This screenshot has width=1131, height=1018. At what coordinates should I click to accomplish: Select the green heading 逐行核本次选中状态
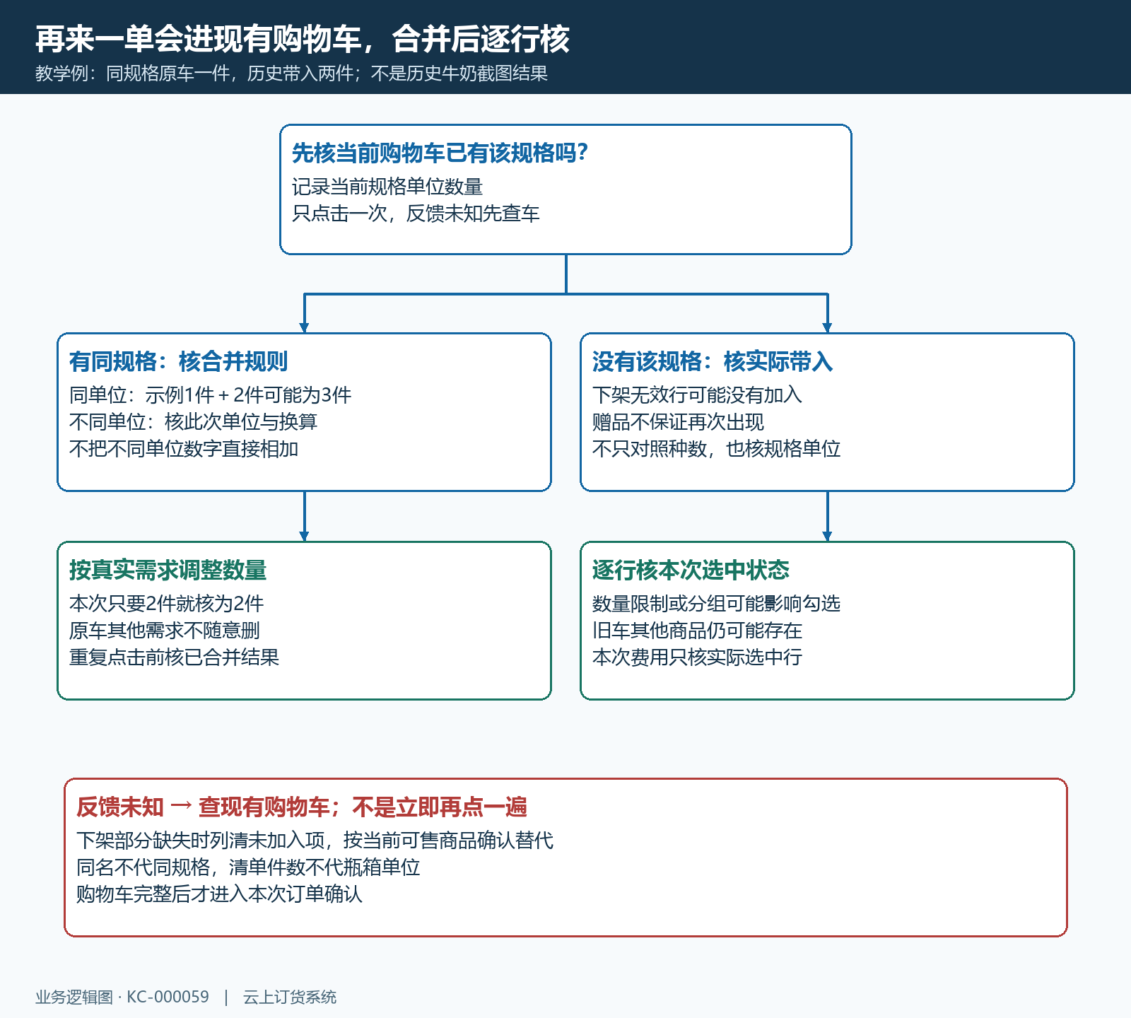691,570
